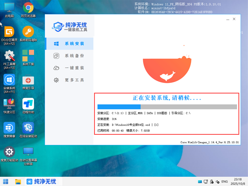Click the 纯净无忧 taskbar app button

(x=42, y=181)
